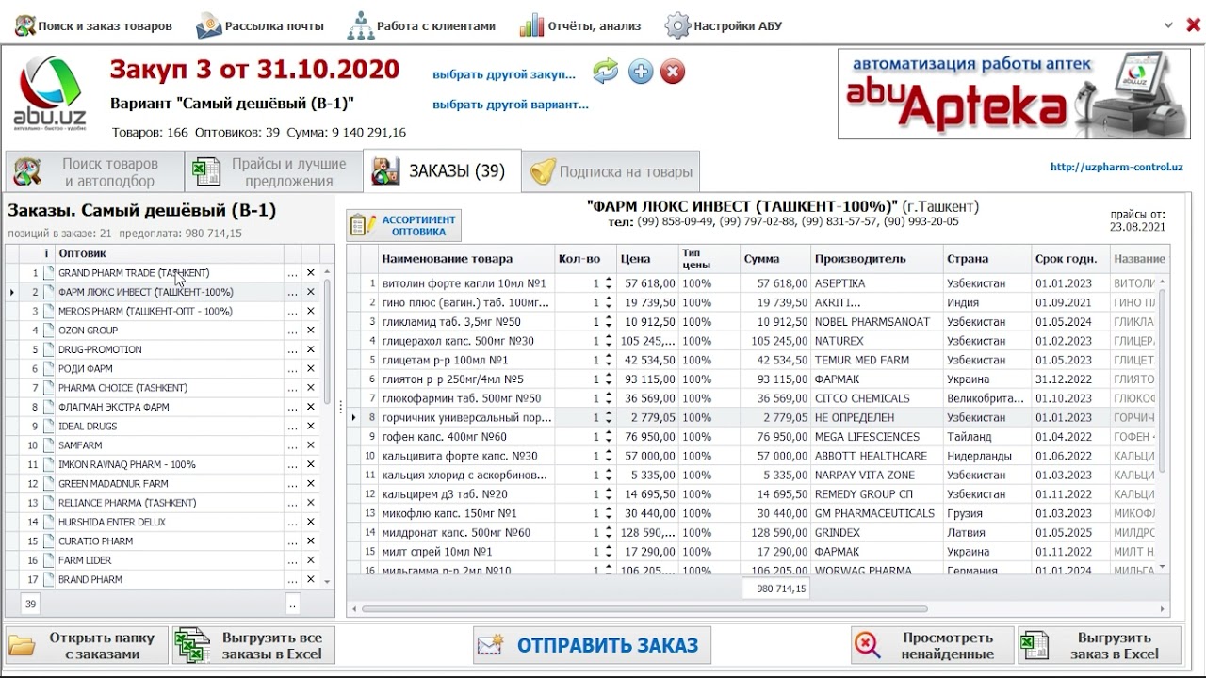1206x678 pixels.
Task: Open the Работа с клиентами menu
Action: [421, 25]
